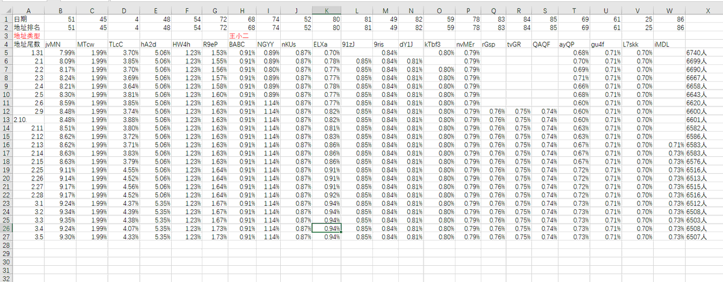Viewport: 723px width, 282px height.
Task: Select column B header
Action: point(60,11)
